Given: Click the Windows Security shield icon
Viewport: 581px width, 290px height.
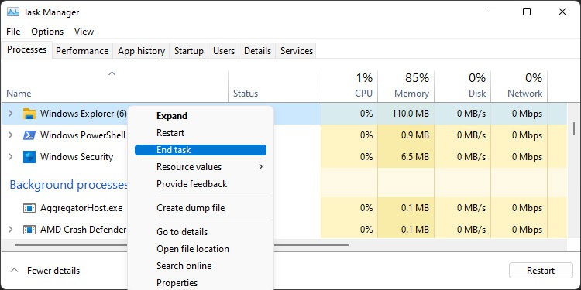Looking at the screenshot, I should click(x=29, y=157).
